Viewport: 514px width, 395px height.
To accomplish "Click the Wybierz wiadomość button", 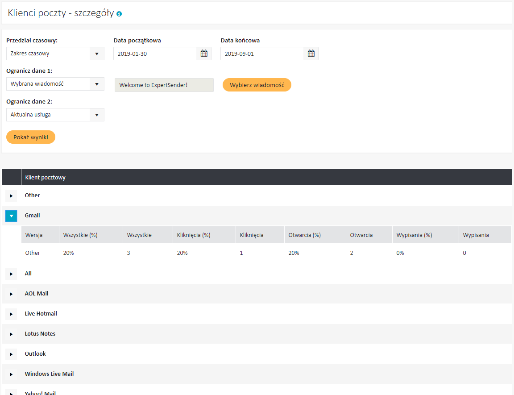I will point(257,85).
